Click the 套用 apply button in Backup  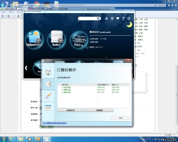121,118
